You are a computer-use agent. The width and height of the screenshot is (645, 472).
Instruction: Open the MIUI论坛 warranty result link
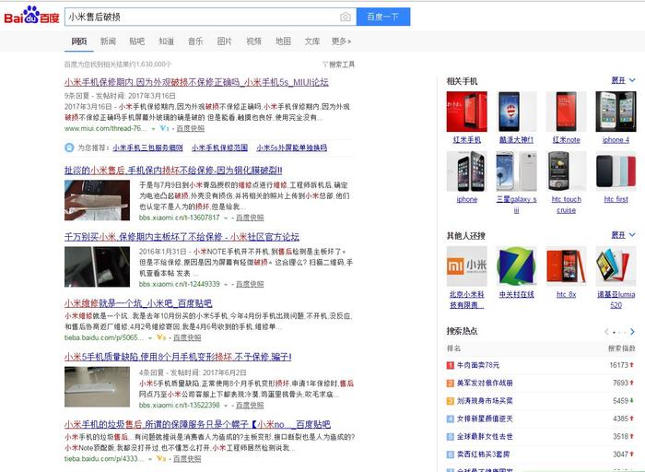pos(196,82)
